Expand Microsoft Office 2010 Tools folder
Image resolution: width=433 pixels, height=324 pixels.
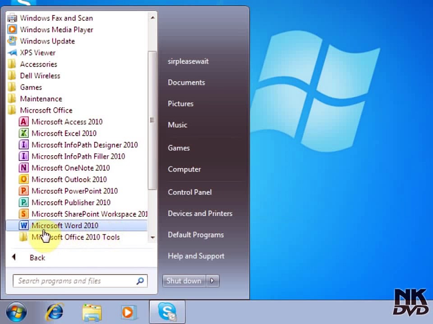tap(77, 237)
